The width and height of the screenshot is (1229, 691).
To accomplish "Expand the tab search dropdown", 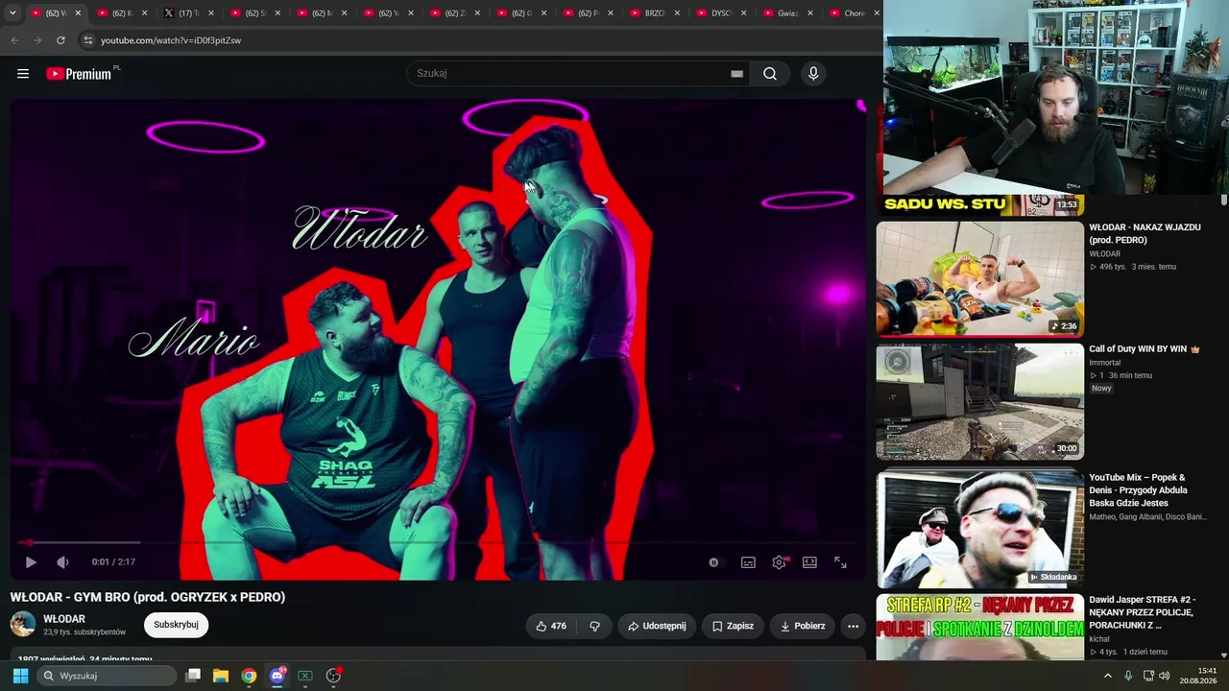I will 12,13.
